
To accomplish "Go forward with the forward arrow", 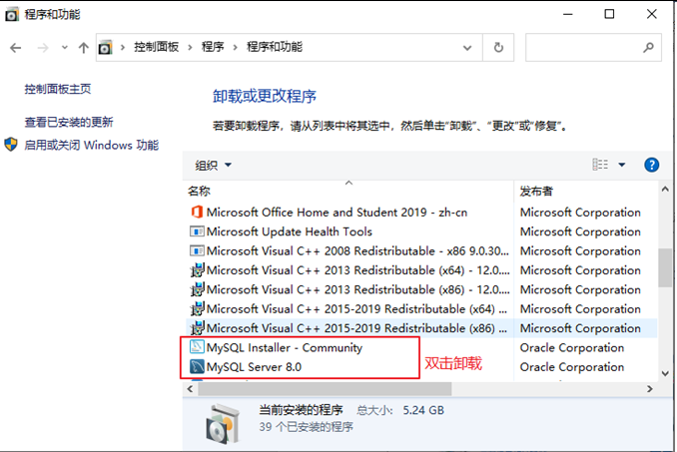I will pos(43,48).
